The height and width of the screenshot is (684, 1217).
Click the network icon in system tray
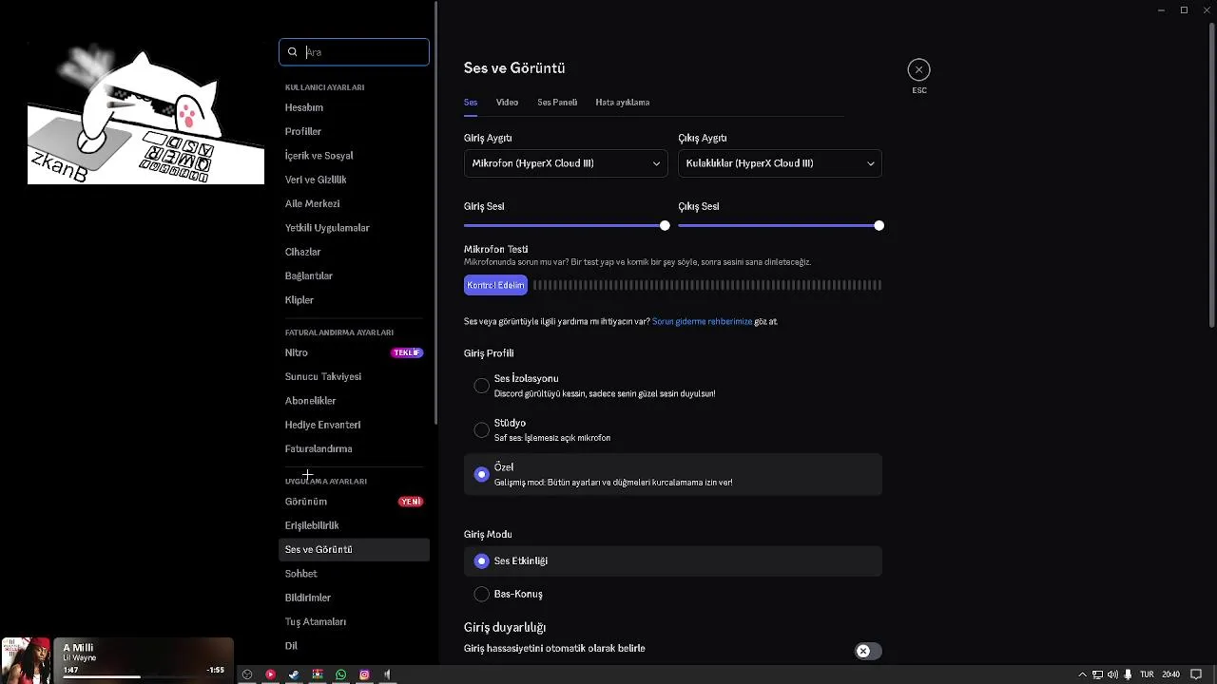pos(1097,674)
